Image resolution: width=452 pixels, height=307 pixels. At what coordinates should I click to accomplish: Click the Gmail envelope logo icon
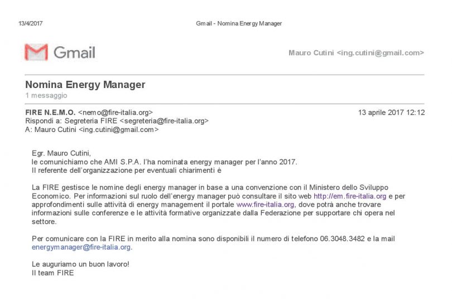point(36,52)
